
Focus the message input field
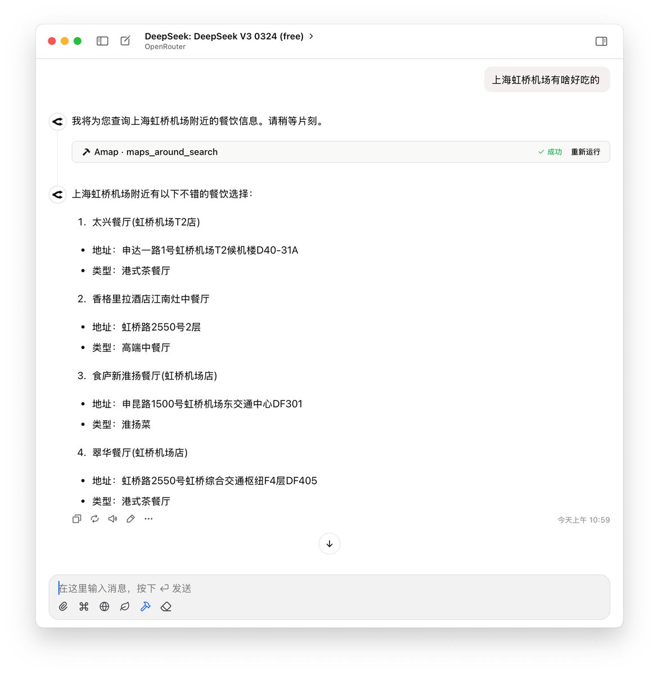click(x=329, y=588)
